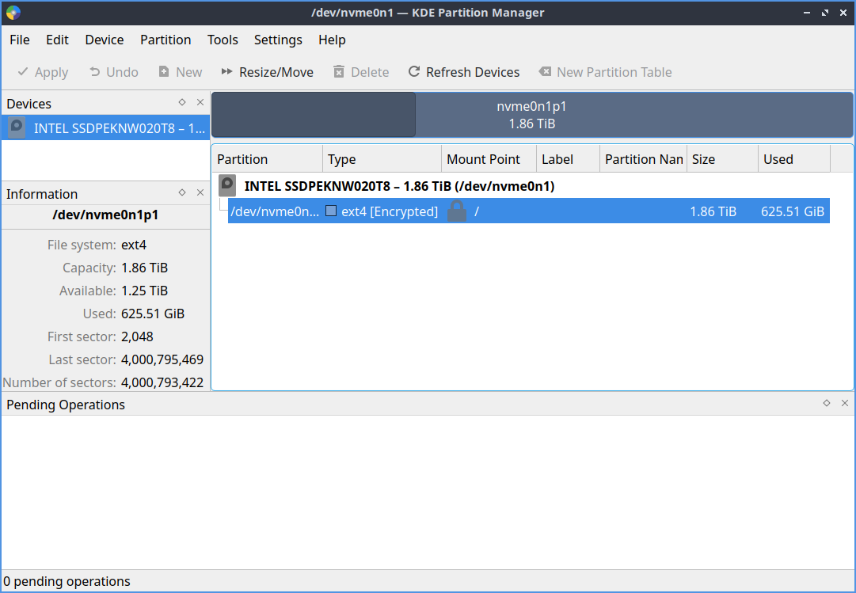This screenshot has height=593, width=856.
Task: Close the Pending Operations panel
Action: tap(845, 403)
